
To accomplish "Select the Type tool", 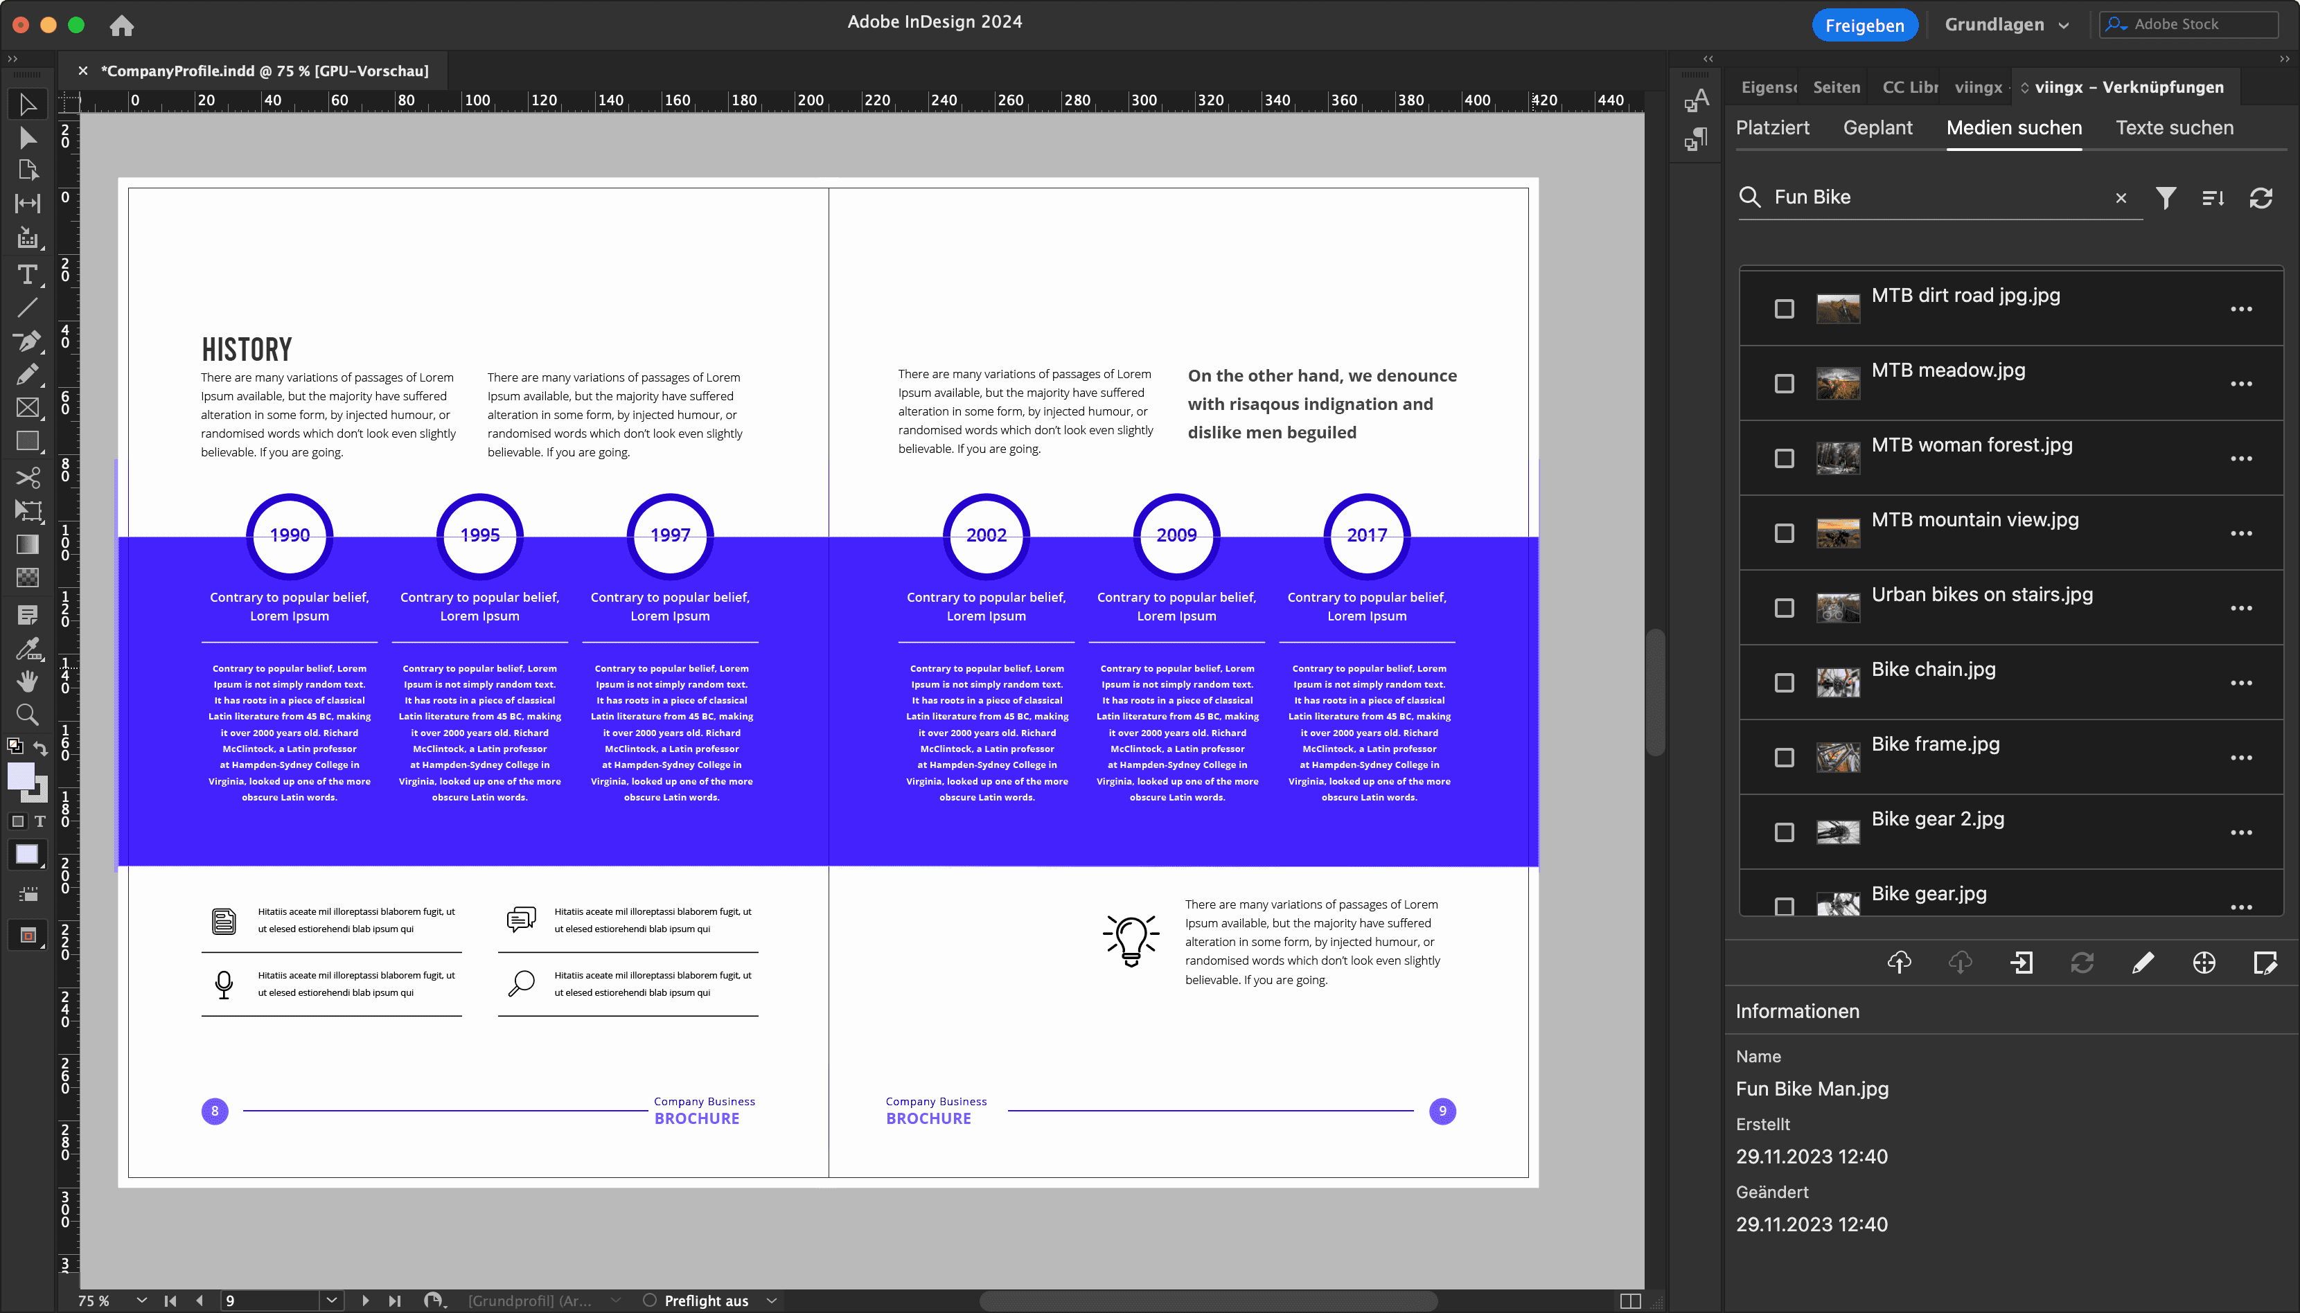I will (28, 274).
